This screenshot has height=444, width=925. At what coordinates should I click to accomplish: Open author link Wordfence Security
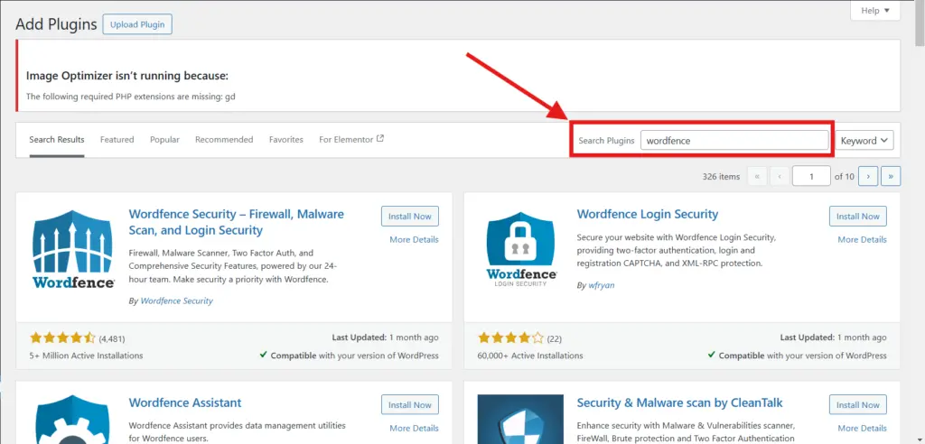[x=176, y=301]
